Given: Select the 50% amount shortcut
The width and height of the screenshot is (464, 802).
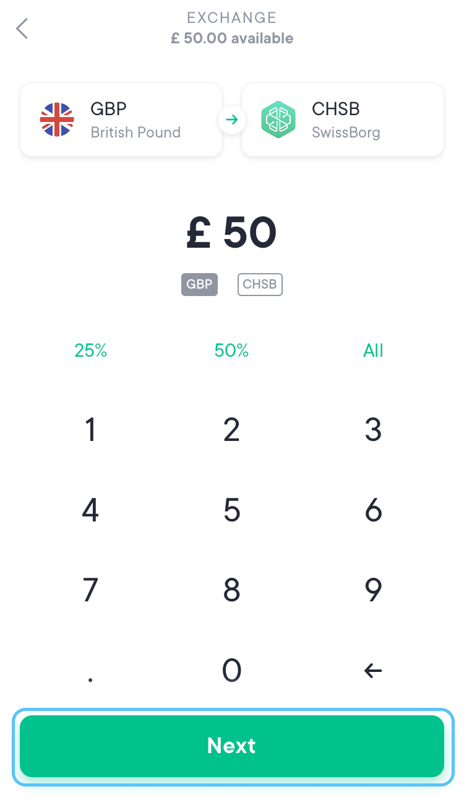Looking at the screenshot, I should point(231,351).
